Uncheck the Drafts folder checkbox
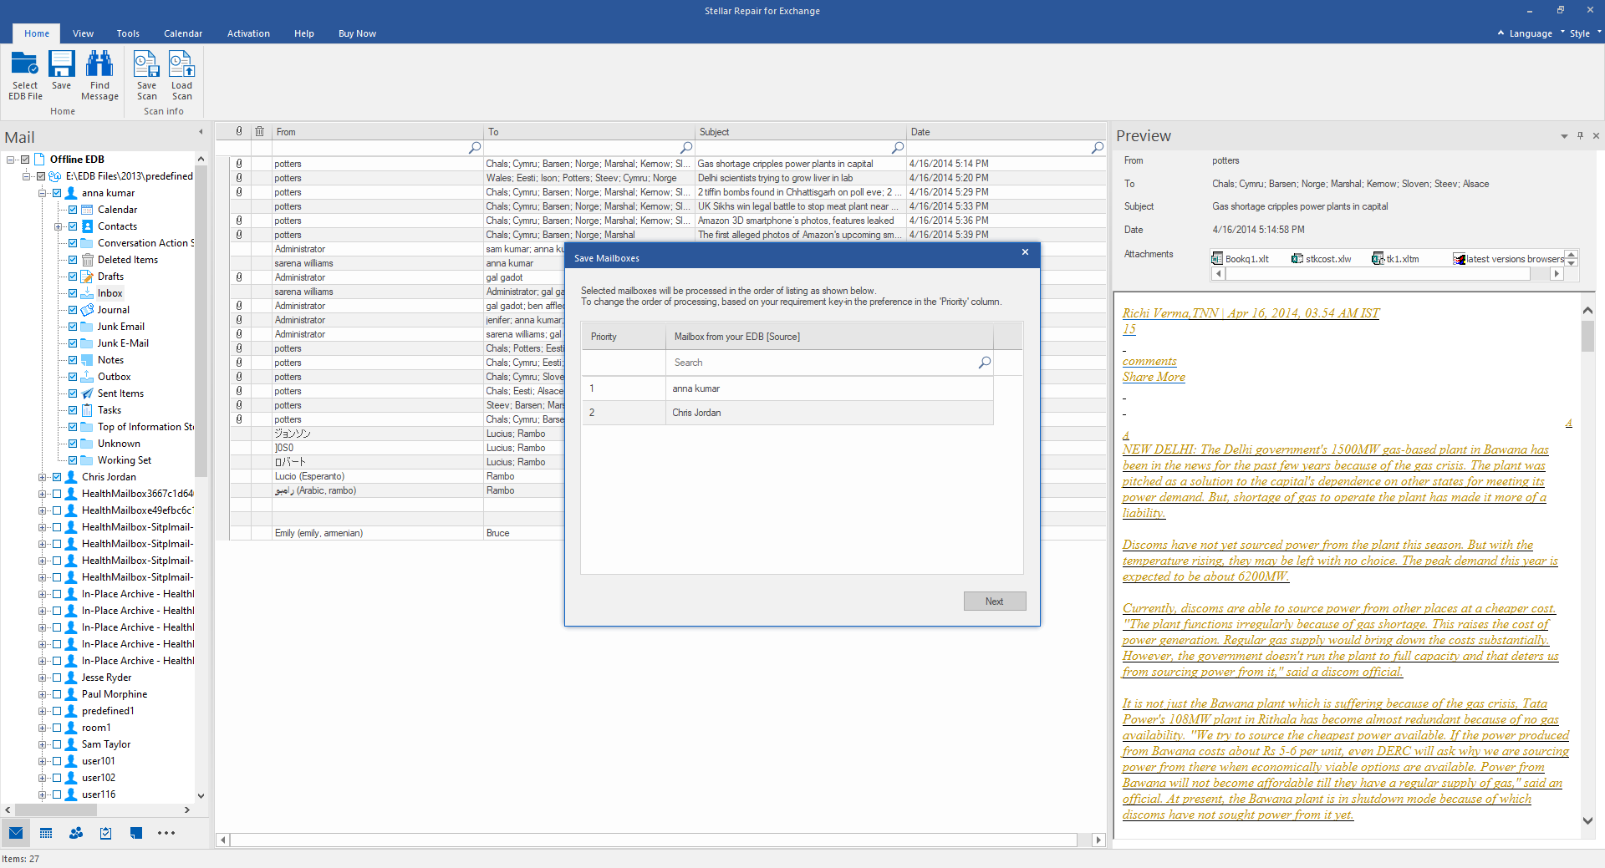 tap(73, 277)
